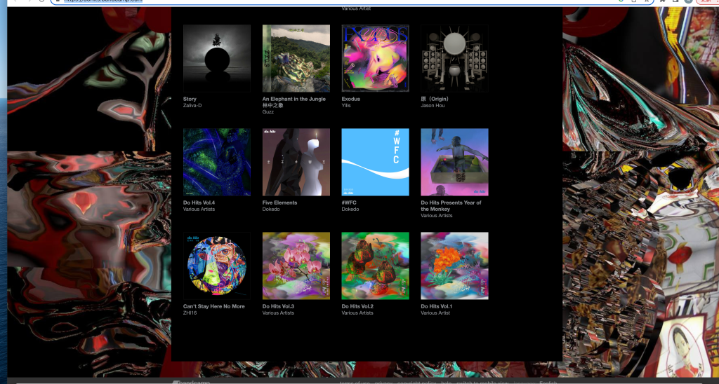This screenshot has height=384, width=719.
Task: Click the "Do Hits Vol.4" title link
Action: coord(199,203)
